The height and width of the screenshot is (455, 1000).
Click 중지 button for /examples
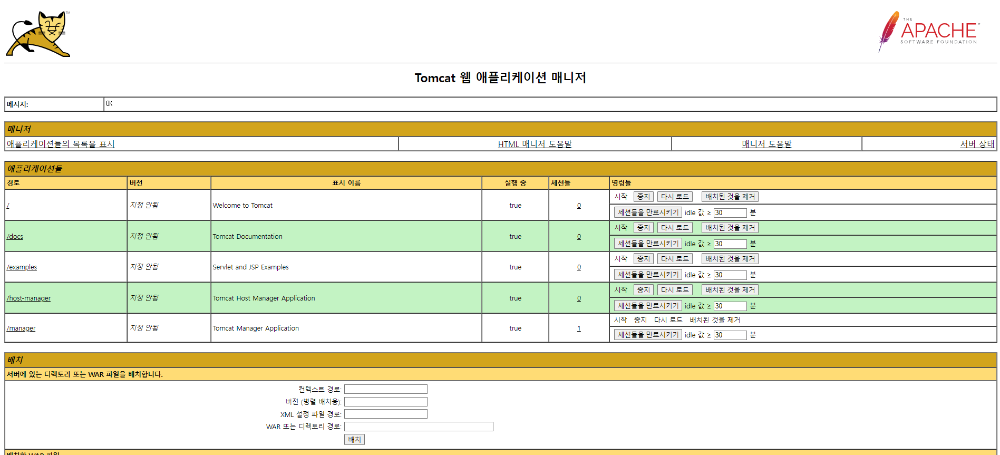click(644, 259)
